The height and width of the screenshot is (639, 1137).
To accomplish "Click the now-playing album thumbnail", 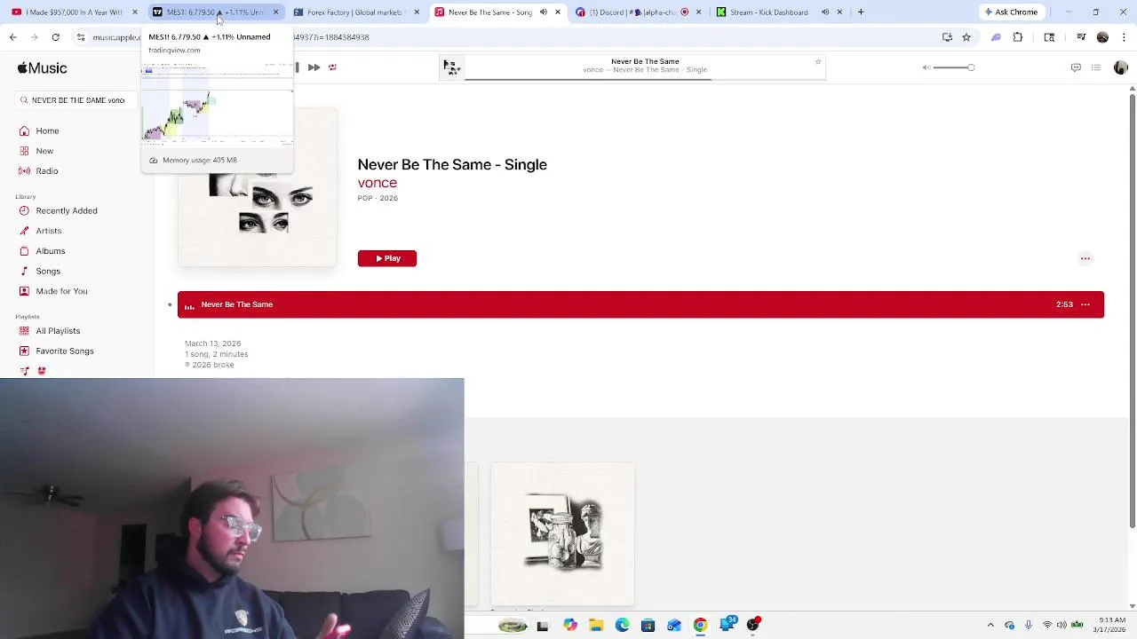I will pos(451,67).
